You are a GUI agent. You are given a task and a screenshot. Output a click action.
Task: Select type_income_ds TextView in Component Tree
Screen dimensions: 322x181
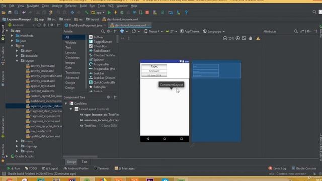[99, 115]
